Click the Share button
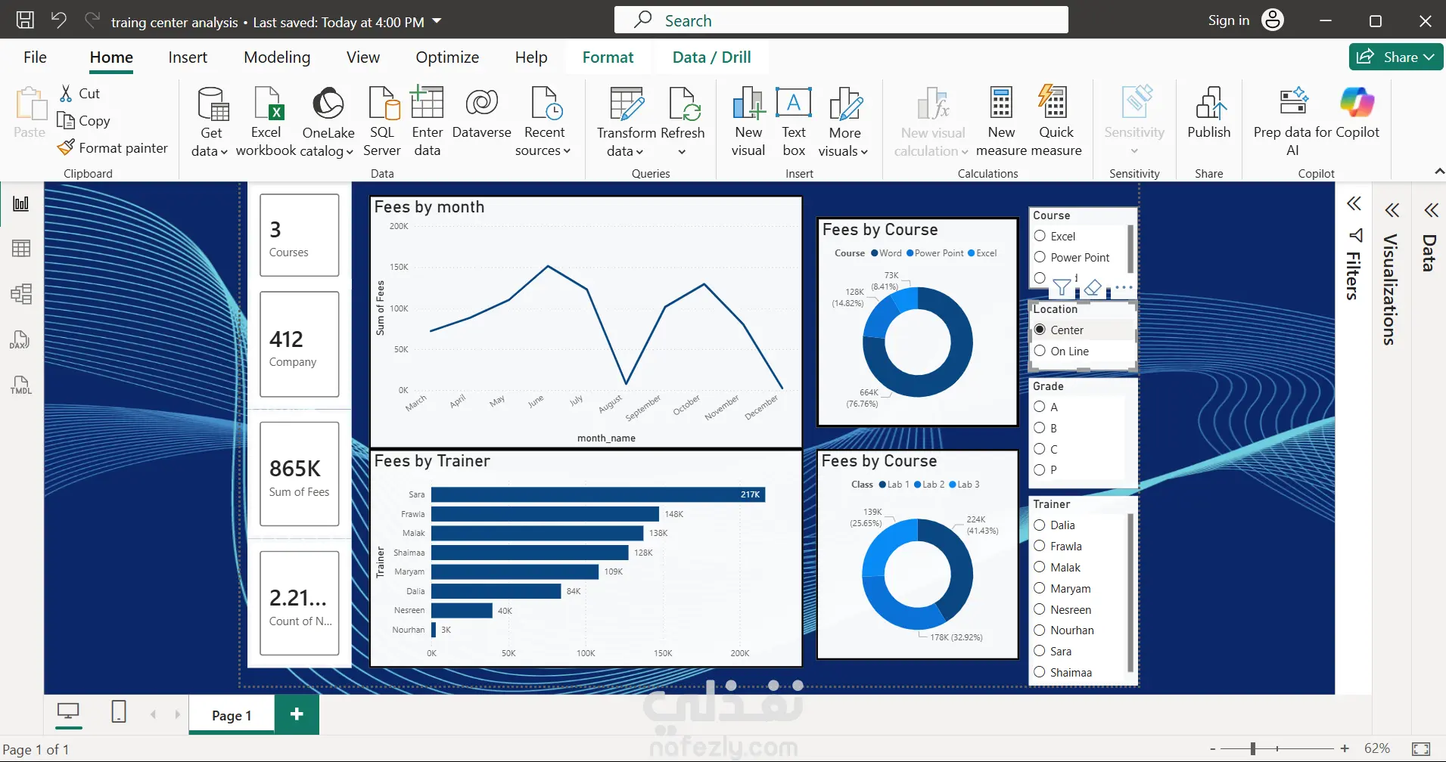 [x=1396, y=57]
